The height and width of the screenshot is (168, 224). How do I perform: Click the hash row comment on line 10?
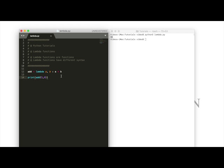38,66
